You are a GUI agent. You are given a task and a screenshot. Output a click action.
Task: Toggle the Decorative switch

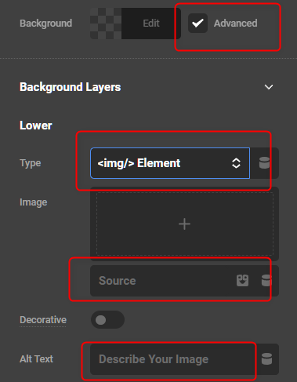(x=107, y=320)
